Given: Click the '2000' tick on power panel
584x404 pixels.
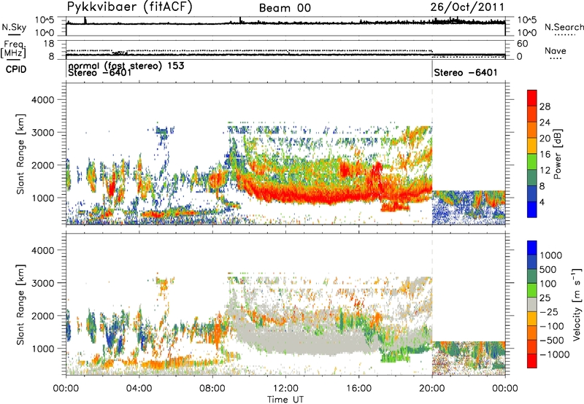Looking at the screenshot, I should tap(42, 165).
